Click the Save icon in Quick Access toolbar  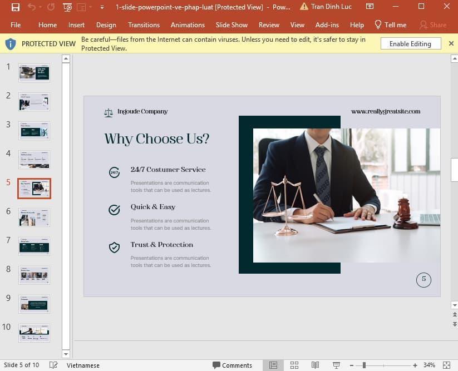(16, 7)
